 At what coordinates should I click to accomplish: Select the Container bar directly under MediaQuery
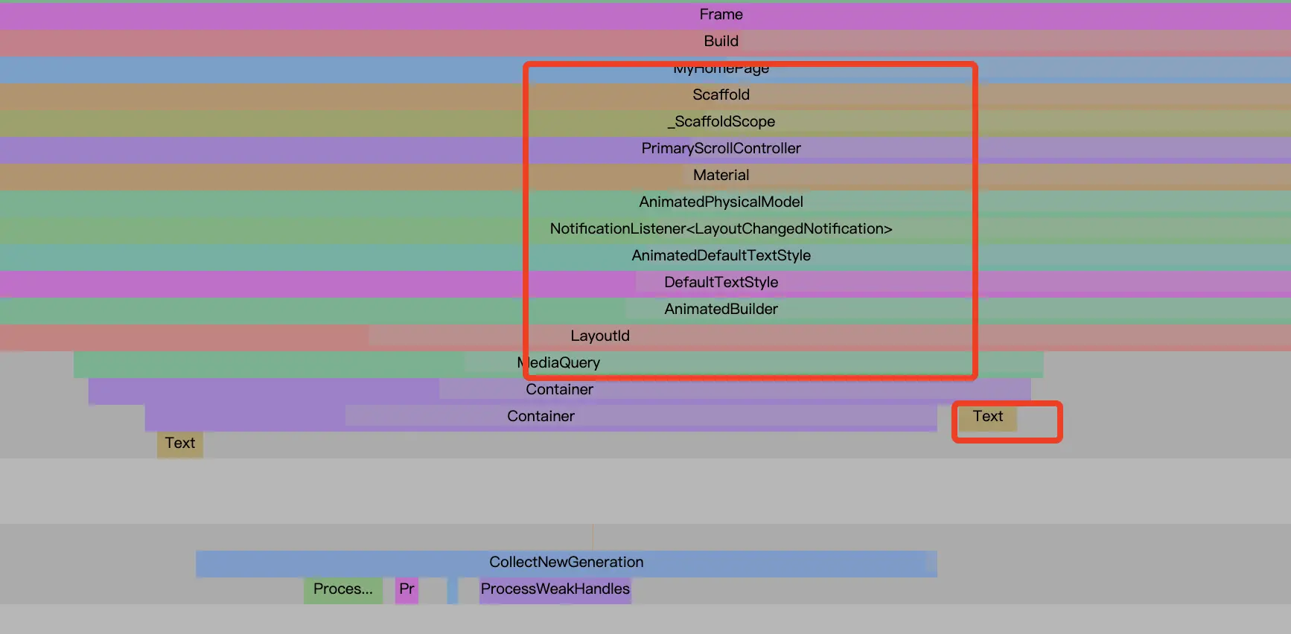point(559,391)
